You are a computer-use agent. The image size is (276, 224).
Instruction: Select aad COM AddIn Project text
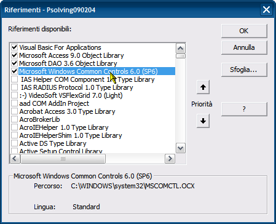click(54, 103)
